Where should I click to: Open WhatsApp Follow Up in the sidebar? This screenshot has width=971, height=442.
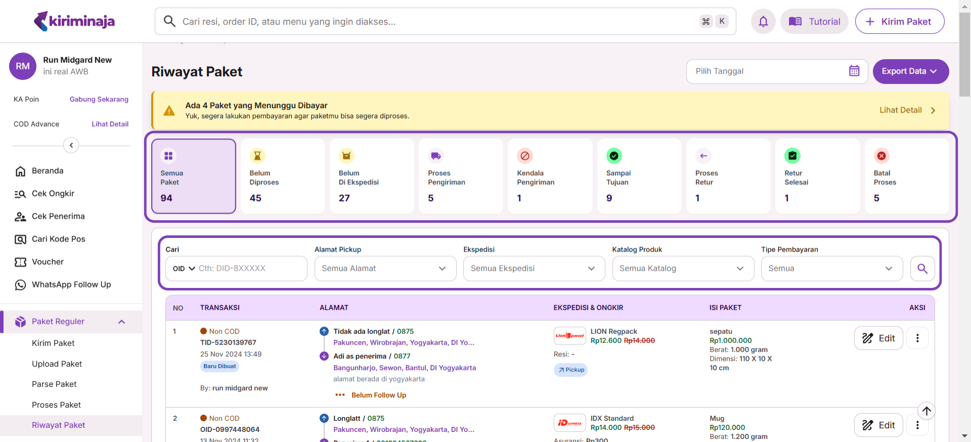[x=71, y=285]
